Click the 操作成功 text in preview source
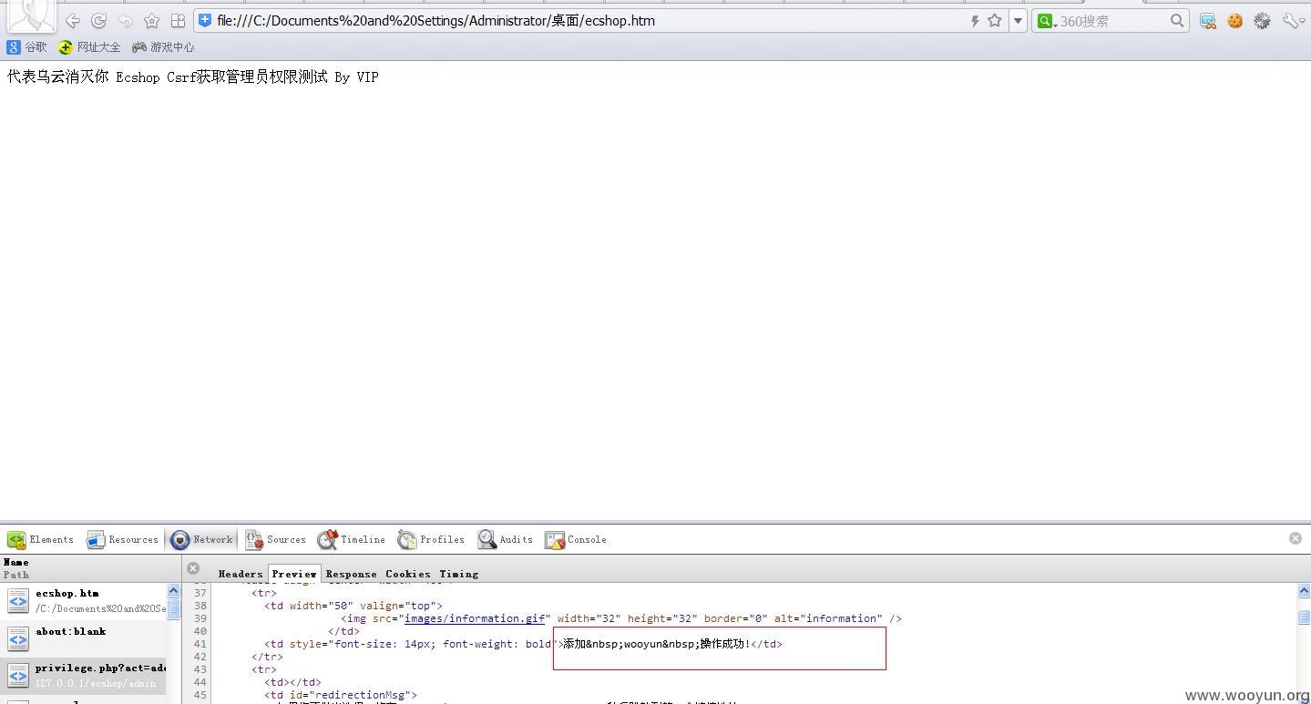This screenshot has height=704, width=1311. (x=724, y=644)
